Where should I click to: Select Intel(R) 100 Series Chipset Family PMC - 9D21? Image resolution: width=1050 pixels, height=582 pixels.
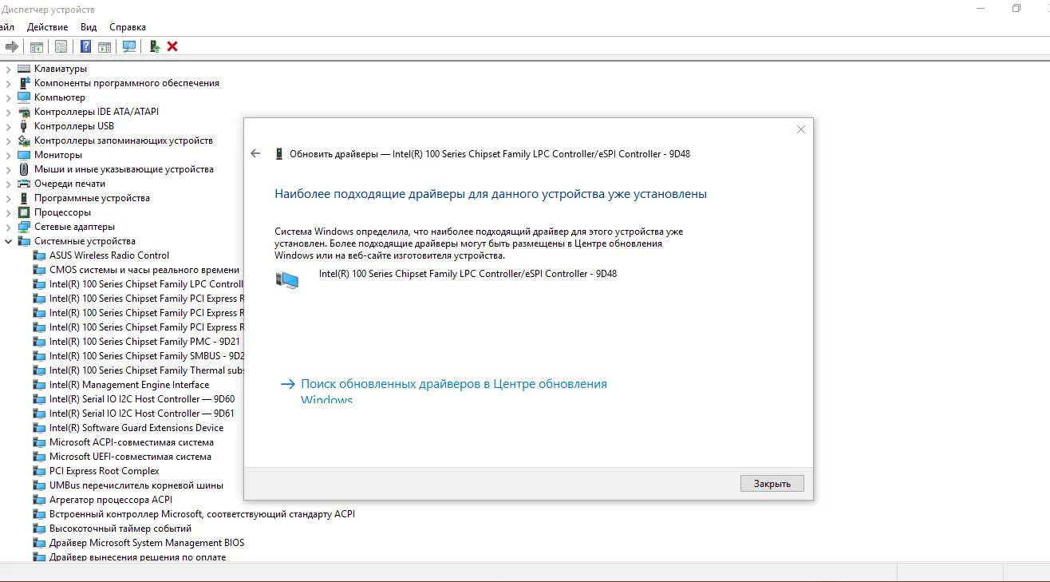(138, 342)
